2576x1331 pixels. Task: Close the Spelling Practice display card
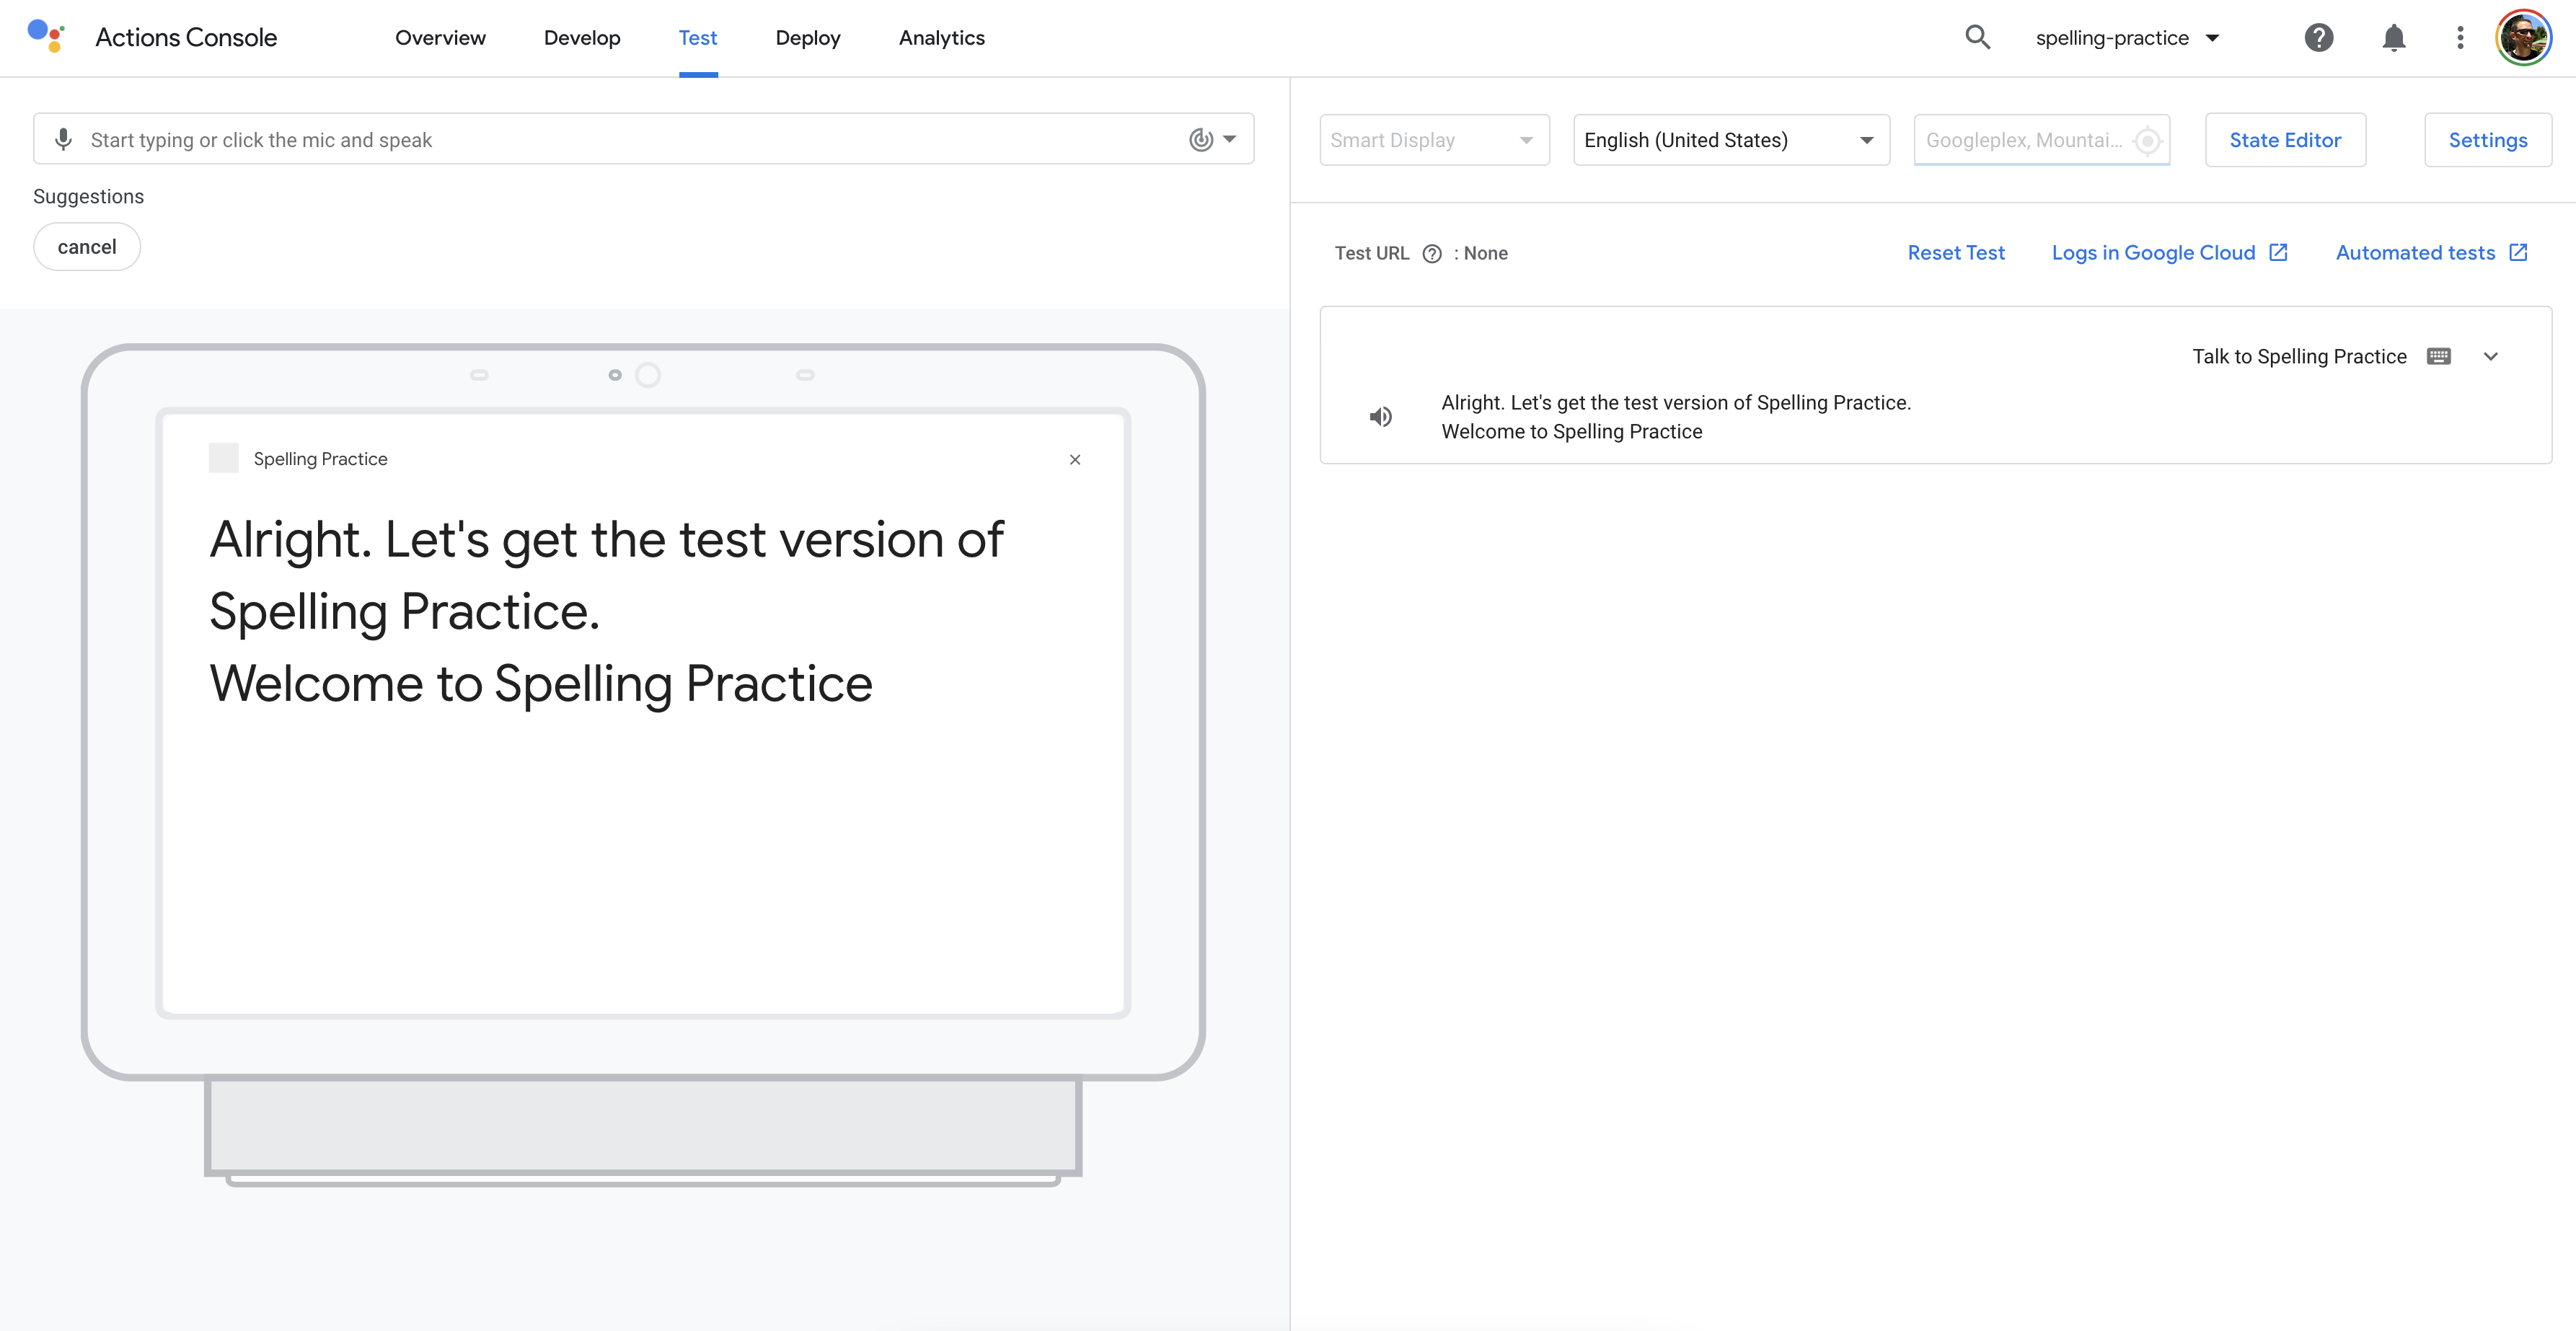(1075, 460)
